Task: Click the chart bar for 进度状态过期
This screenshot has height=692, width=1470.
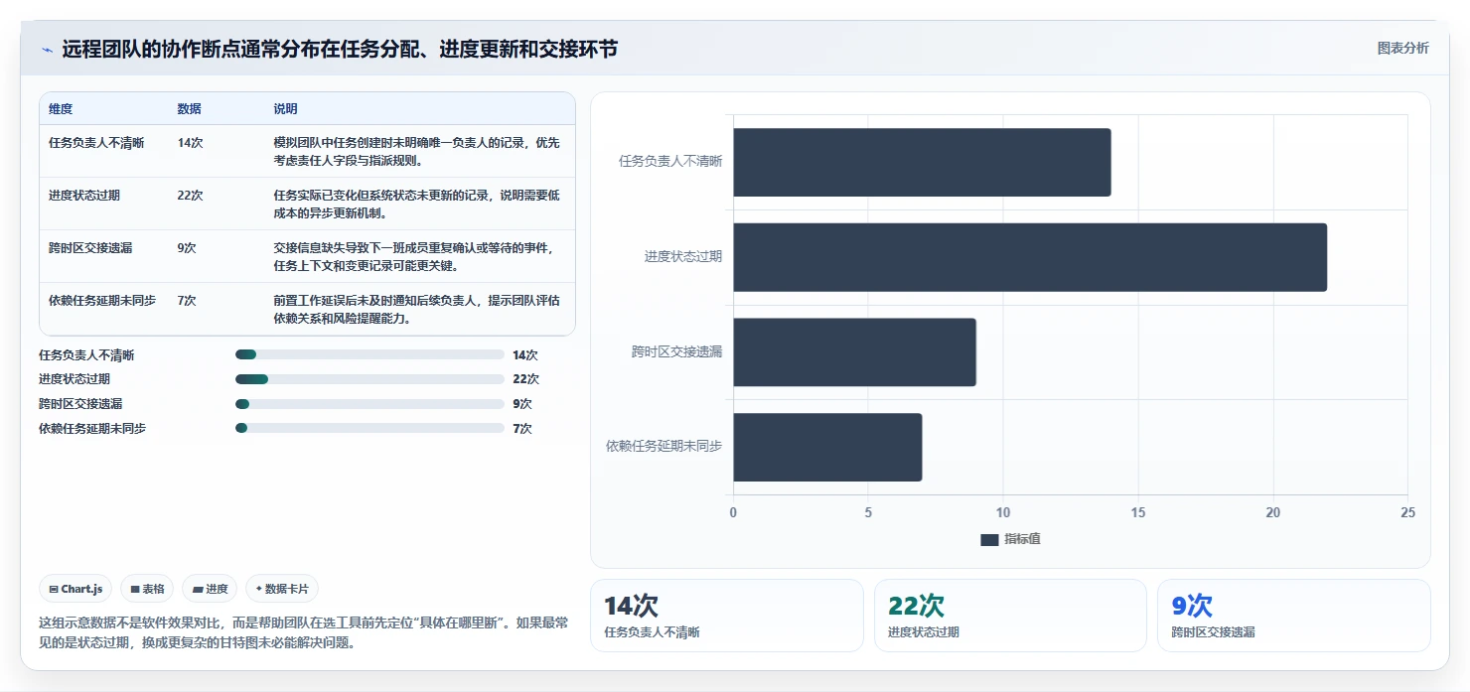Action: click(1030, 257)
